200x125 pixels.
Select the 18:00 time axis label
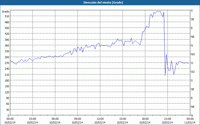pyautogui.click(x=145, y=119)
